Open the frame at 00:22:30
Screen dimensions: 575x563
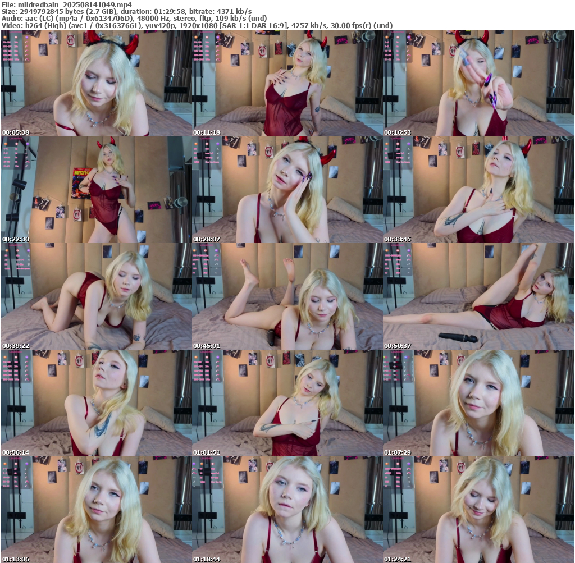(x=96, y=190)
